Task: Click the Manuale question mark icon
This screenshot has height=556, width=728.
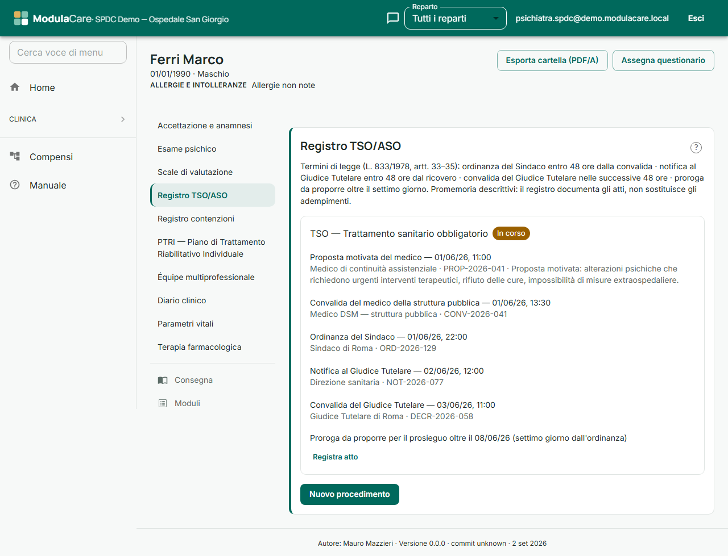Action: coord(15,185)
